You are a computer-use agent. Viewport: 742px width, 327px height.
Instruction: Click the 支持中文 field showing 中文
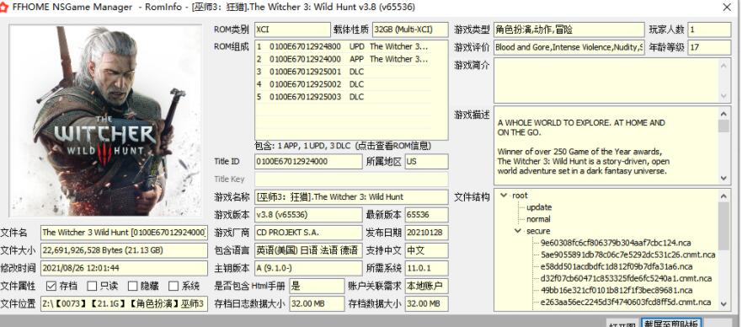pos(426,250)
